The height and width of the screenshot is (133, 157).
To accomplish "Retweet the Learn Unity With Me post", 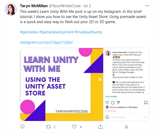I will tap(48, 127).
